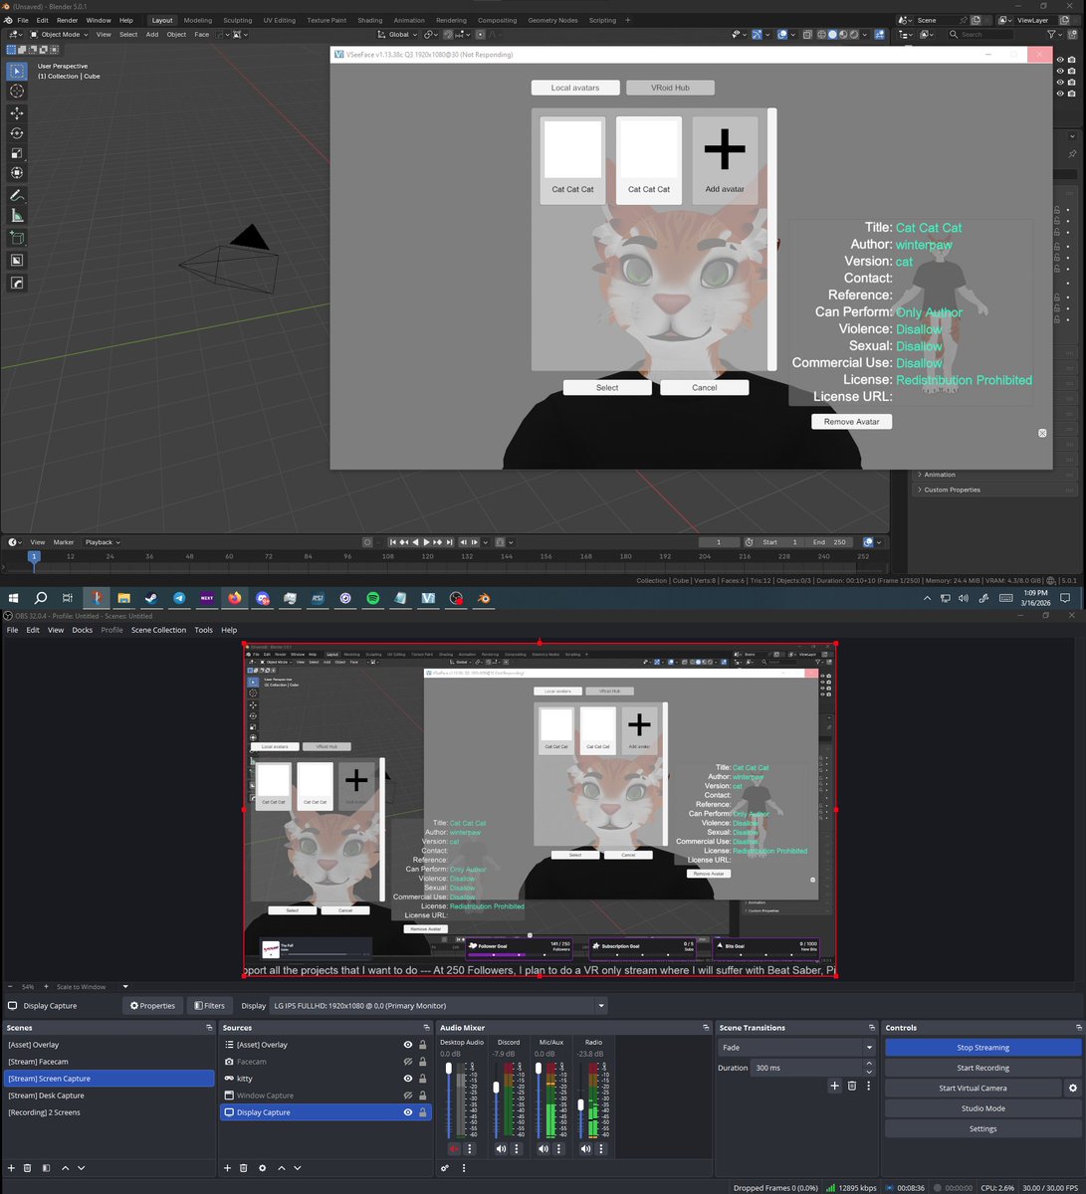Toggle visibility of [Asset] Overlay source
Image resolution: width=1086 pixels, height=1194 pixels.
[407, 1045]
